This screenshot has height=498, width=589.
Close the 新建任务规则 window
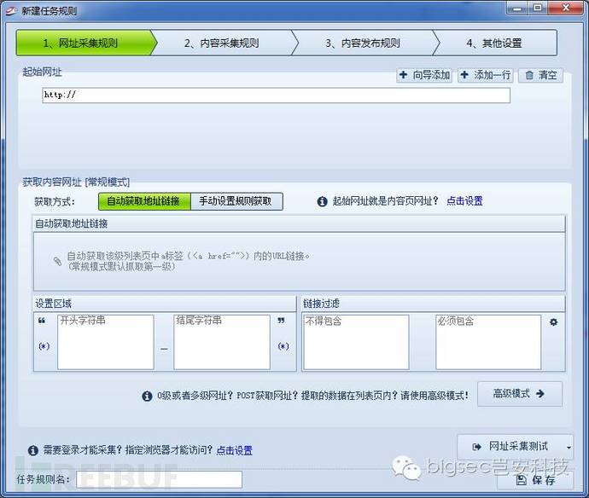[566, 8]
